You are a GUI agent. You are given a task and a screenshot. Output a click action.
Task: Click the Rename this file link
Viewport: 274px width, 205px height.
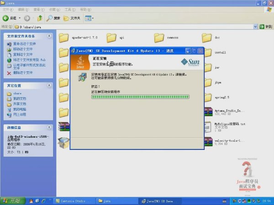[x=25, y=44]
